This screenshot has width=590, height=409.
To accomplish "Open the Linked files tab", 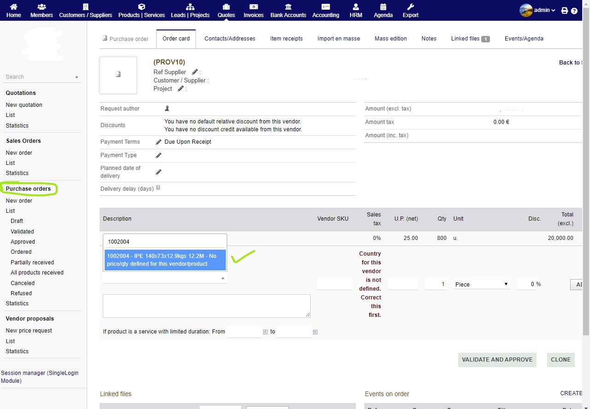I will coord(466,39).
